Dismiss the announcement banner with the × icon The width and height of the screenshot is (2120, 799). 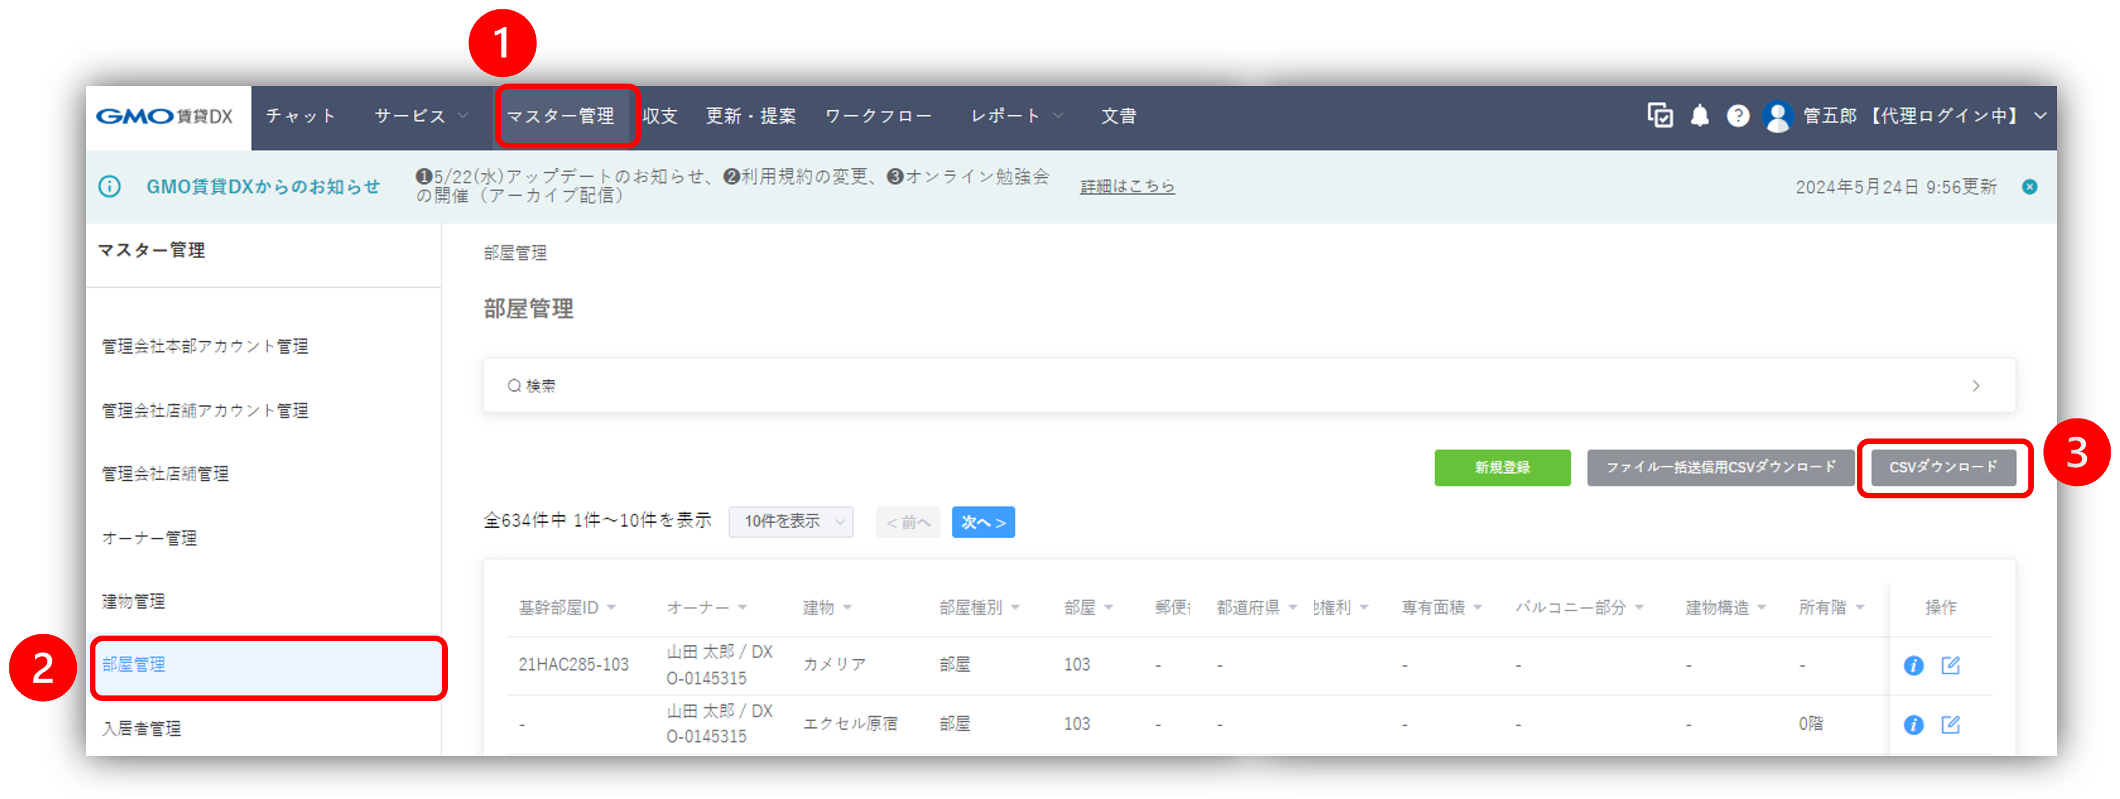pyautogui.click(x=2030, y=186)
